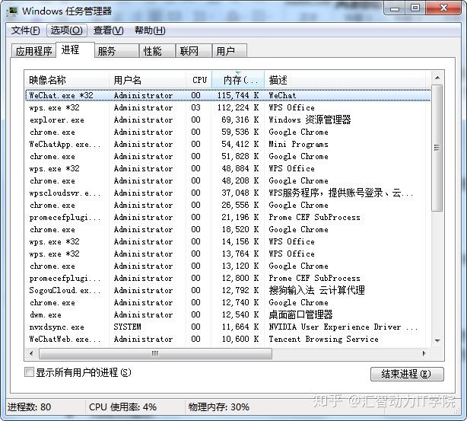Click the vertical scrollbar thumb
Image resolution: width=467 pixels, height=421 pixels.
point(437,148)
